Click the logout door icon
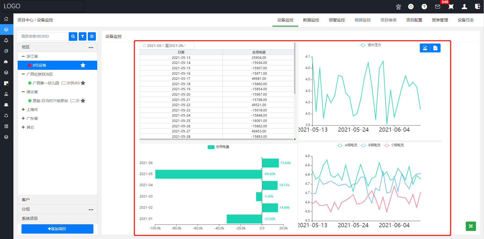The image size is (484, 239). (x=478, y=7)
